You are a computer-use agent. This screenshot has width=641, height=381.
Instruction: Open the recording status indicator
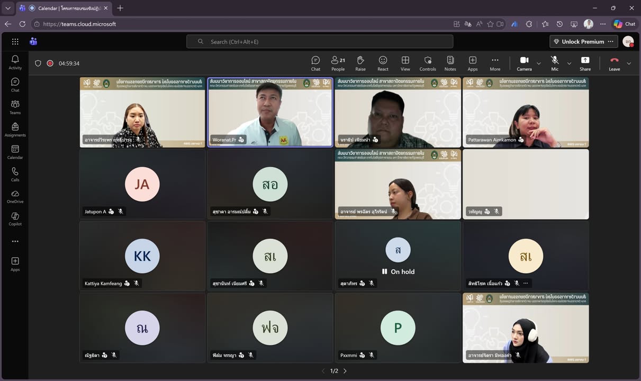tap(50, 63)
